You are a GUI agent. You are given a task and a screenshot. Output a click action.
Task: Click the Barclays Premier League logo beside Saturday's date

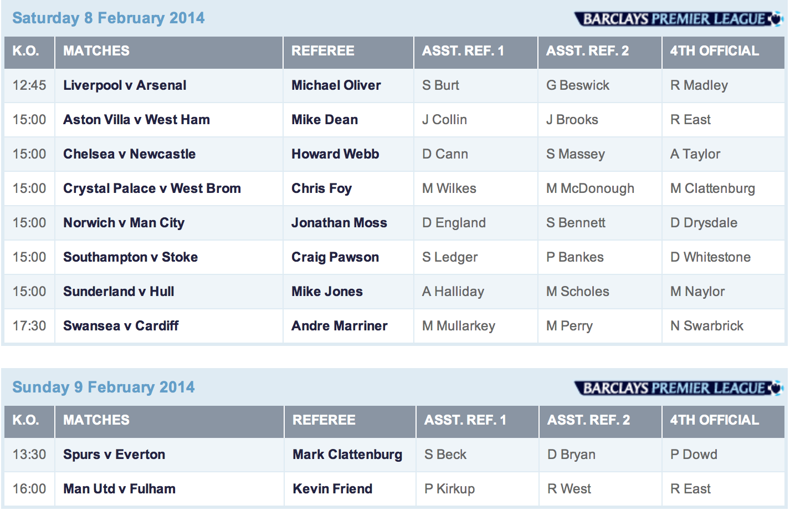pyautogui.click(x=678, y=19)
